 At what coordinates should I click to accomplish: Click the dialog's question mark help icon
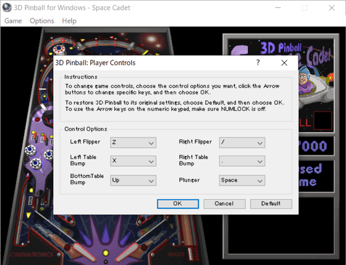point(258,63)
